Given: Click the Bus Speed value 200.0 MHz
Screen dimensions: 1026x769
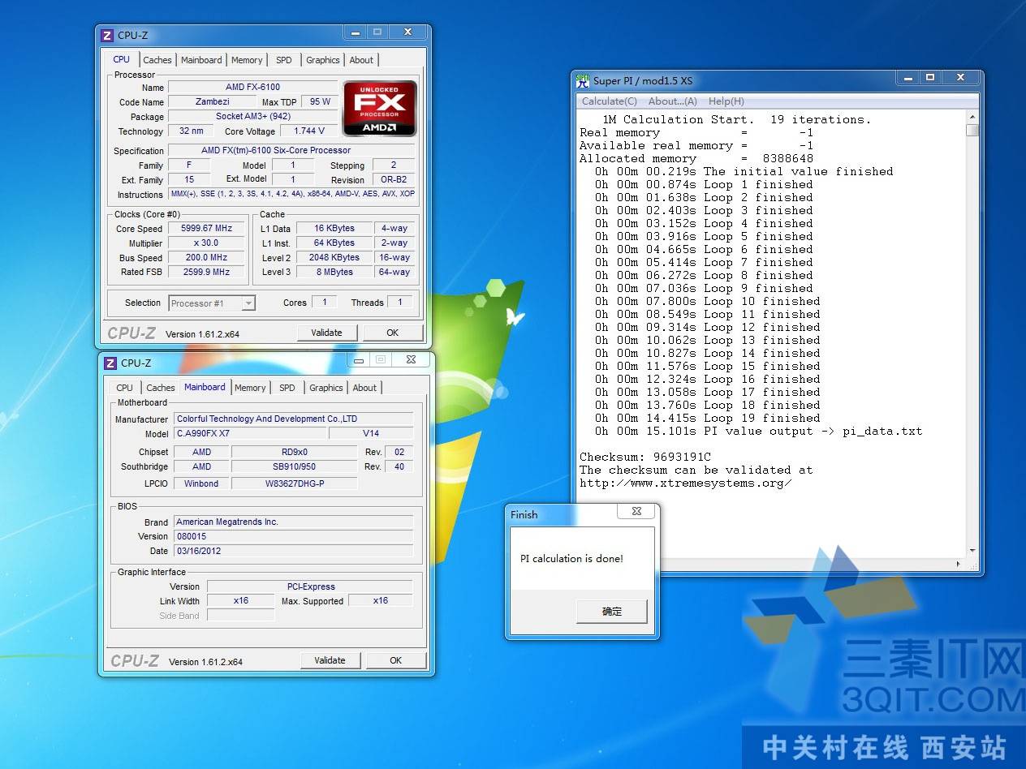Looking at the screenshot, I should (x=206, y=257).
